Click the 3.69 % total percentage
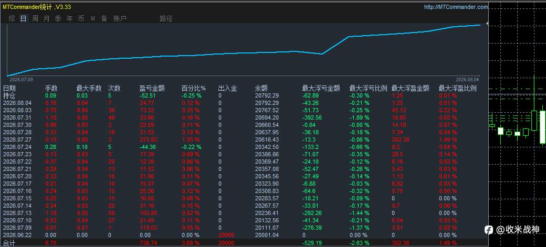546x247 pixels. pyautogui.click(x=191, y=243)
